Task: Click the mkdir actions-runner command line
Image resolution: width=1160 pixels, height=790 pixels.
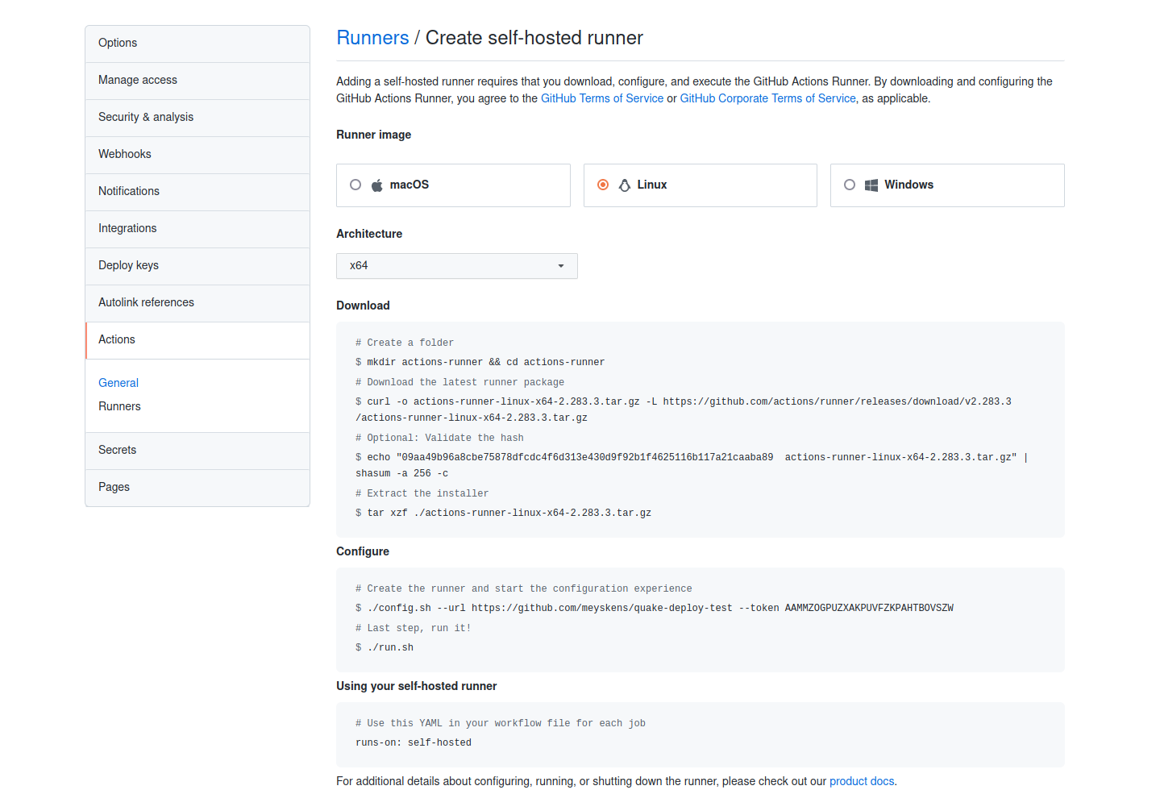Action: click(480, 362)
